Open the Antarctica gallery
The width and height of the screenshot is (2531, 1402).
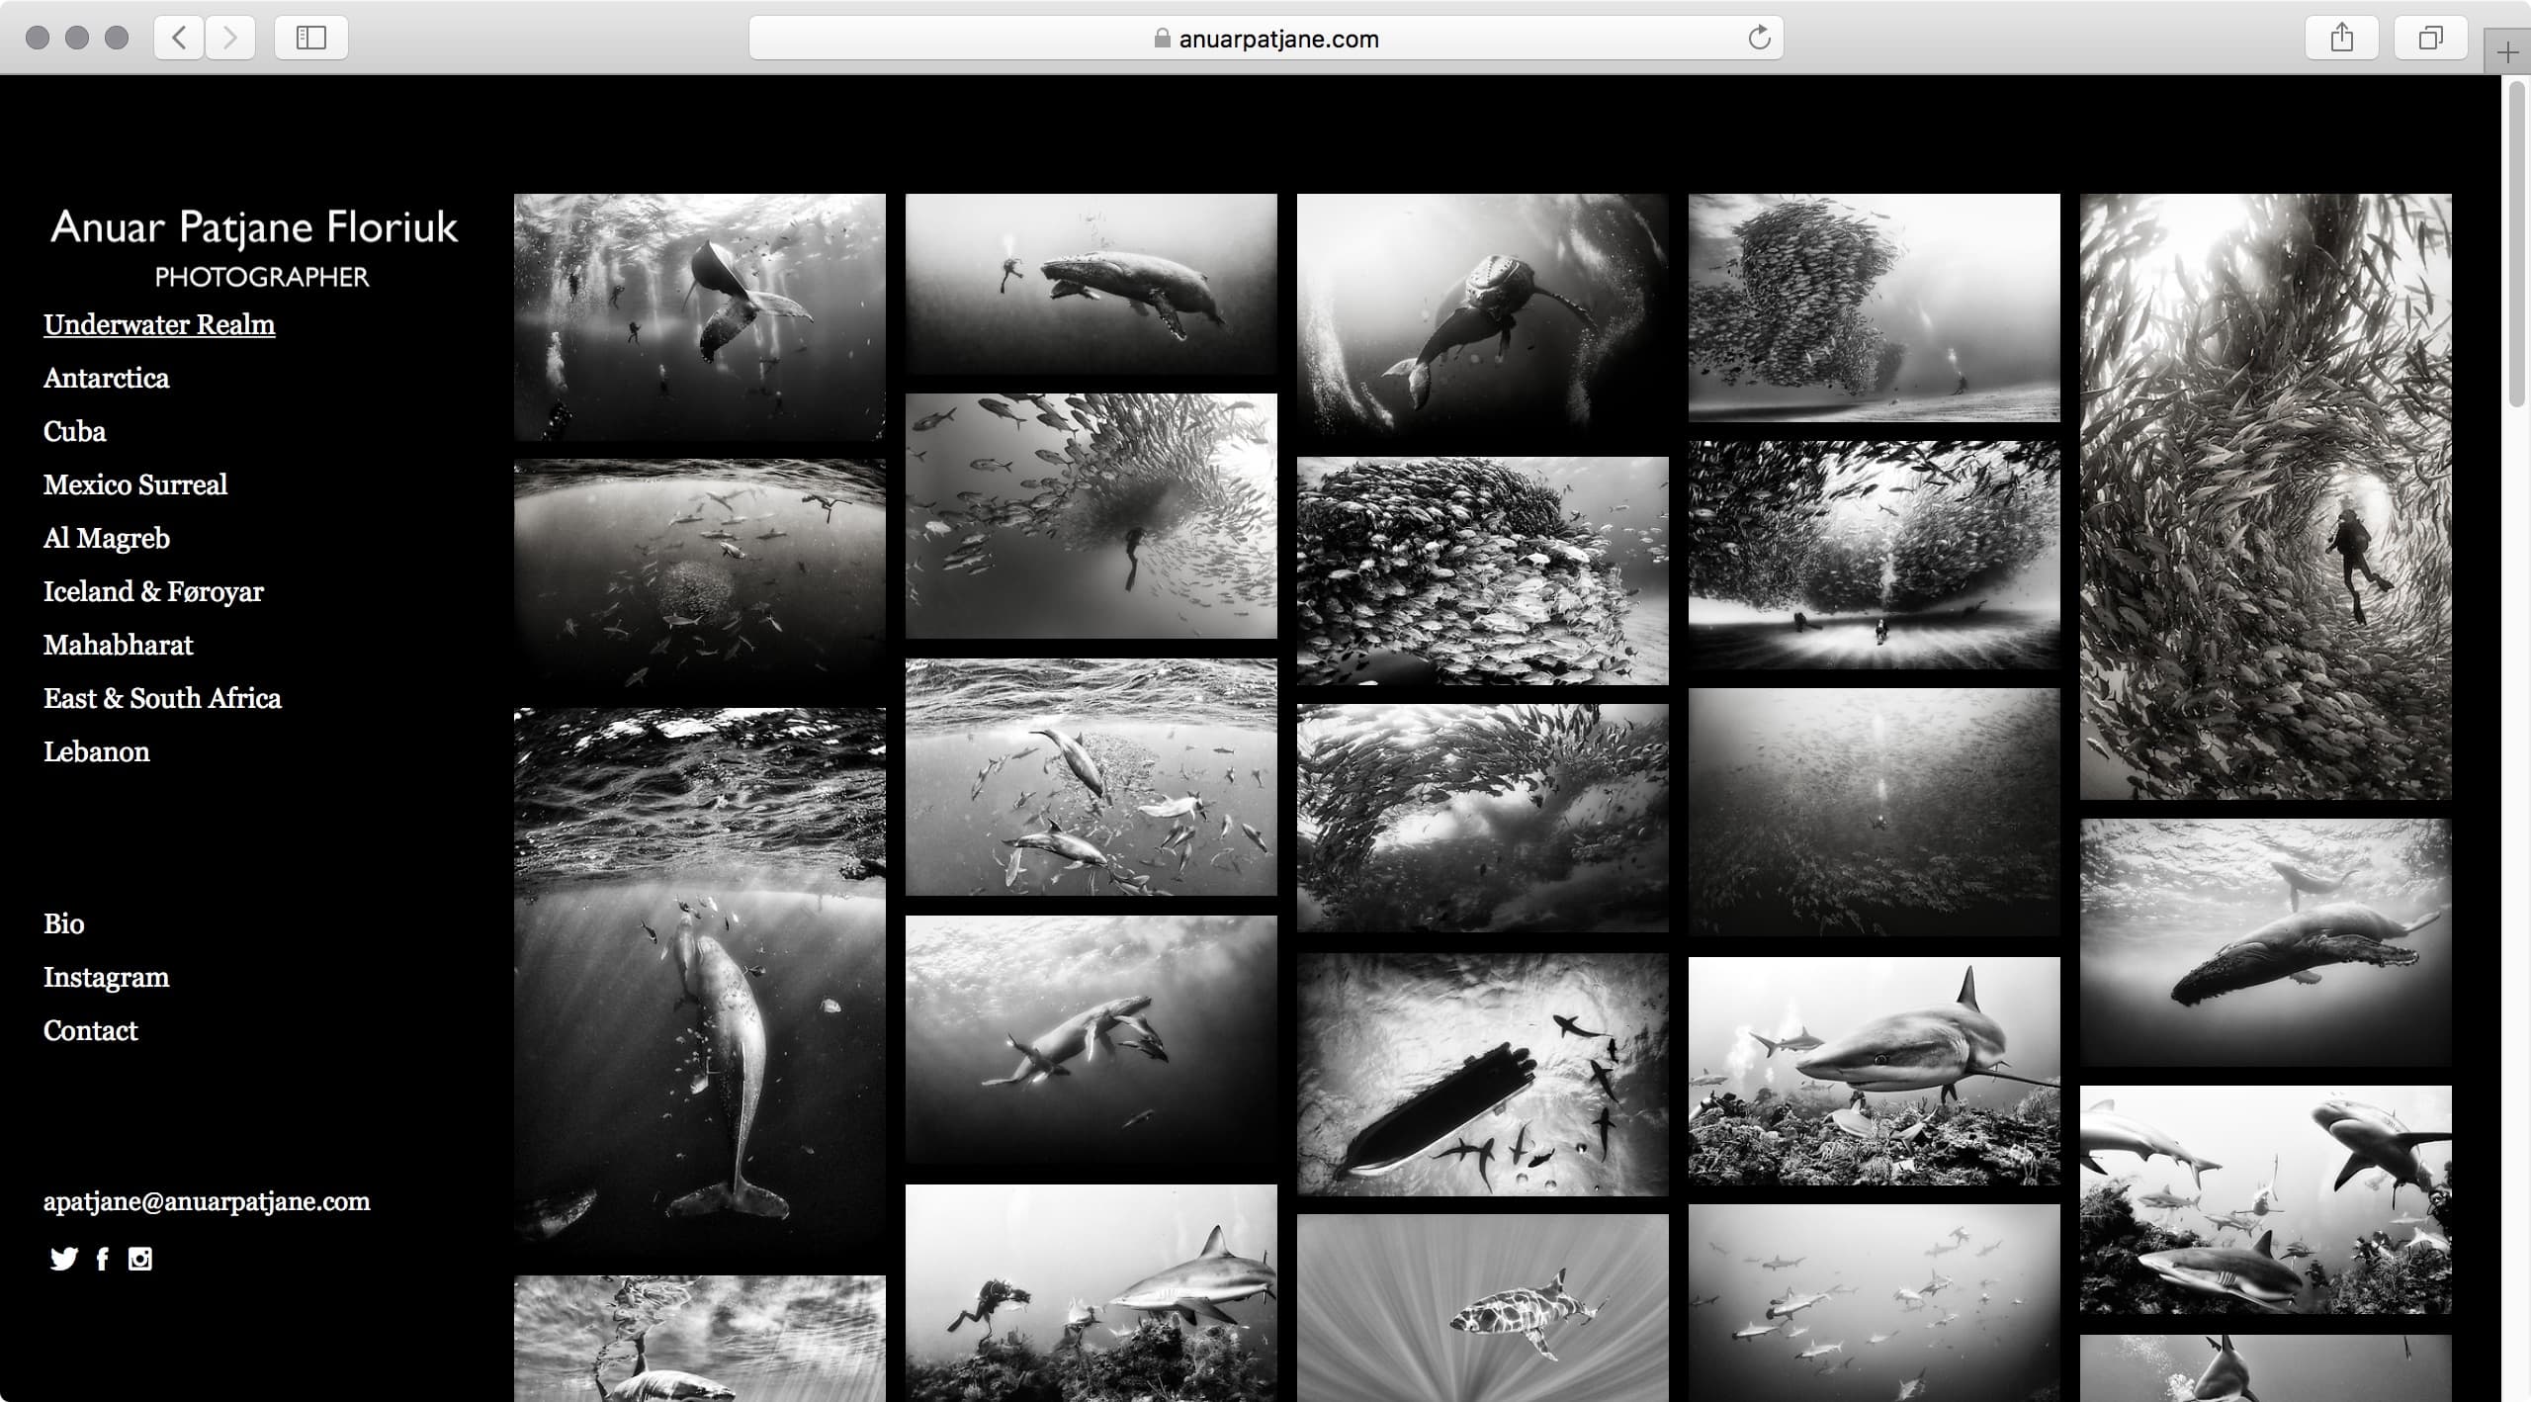[107, 378]
